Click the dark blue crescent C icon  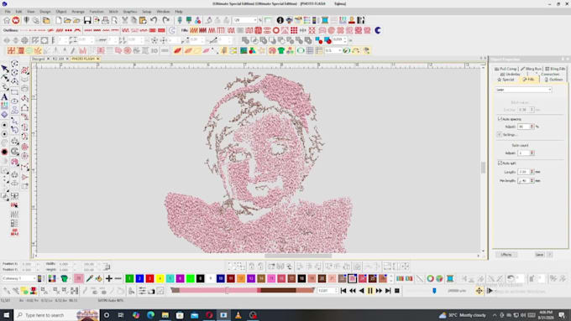click(x=378, y=30)
